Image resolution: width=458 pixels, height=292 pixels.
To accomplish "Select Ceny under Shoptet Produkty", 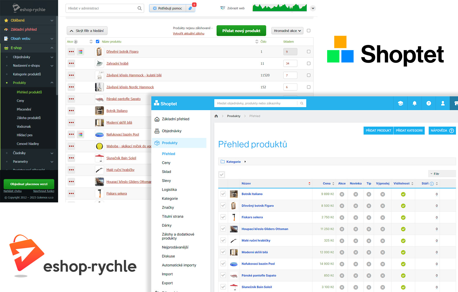I will point(166,163).
